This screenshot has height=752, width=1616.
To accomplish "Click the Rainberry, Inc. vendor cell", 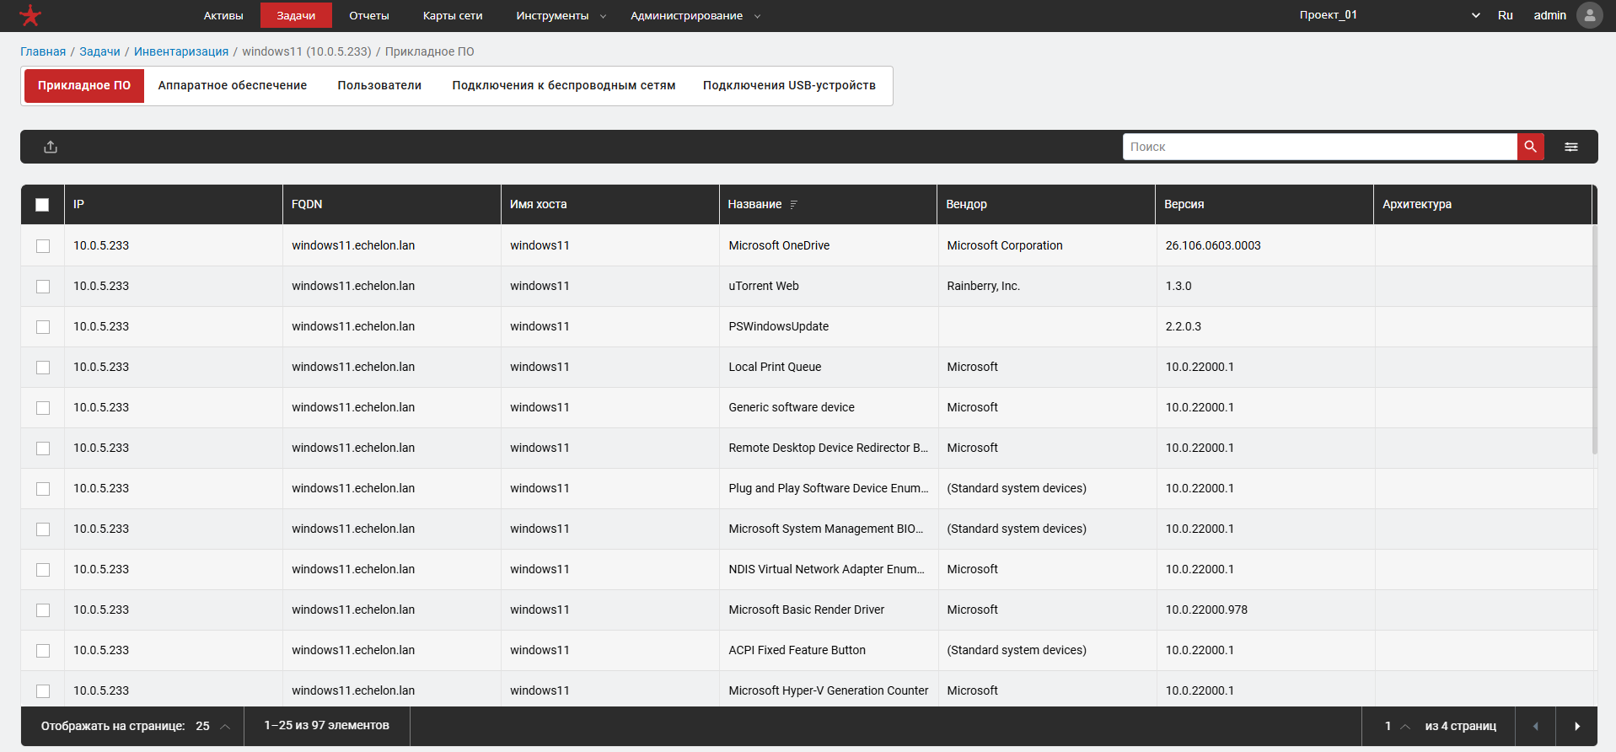I will (x=1046, y=286).
